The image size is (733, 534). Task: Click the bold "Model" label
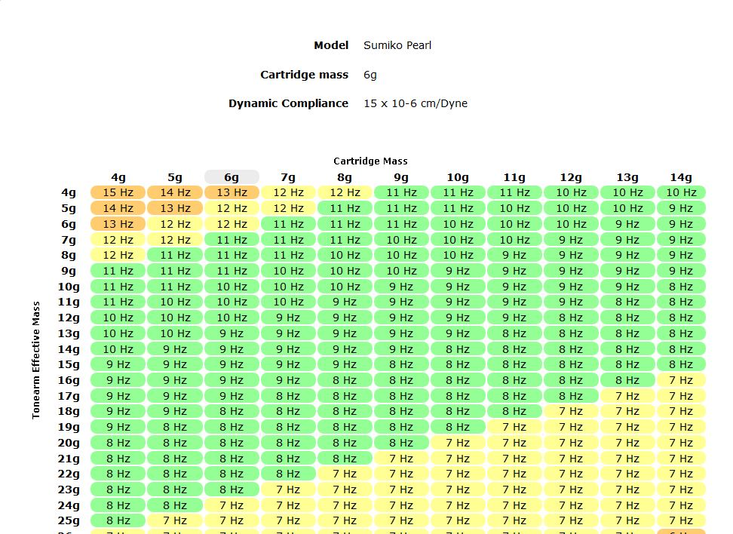point(331,45)
